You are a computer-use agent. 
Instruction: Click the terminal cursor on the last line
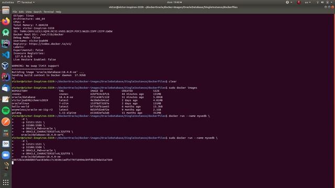click(x=13, y=163)
